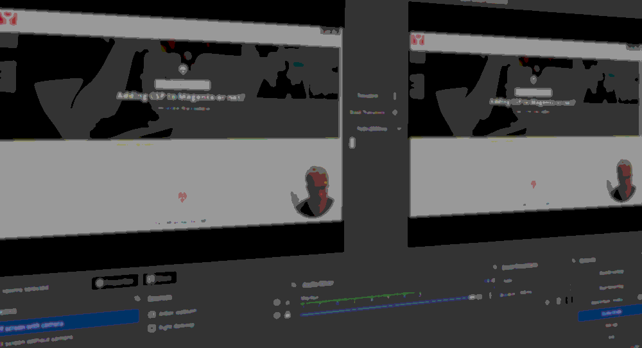Click the Audio Mixer panel header icon
Screen dimensions: 642x348
pyautogui.click(x=293, y=284)
